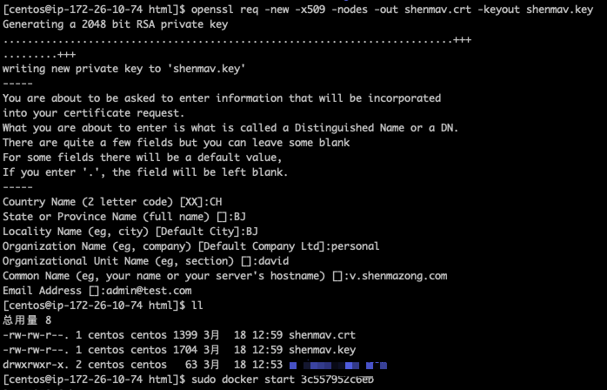
Task: Click the openssl req command line
Action: click(x=391, y=10)
